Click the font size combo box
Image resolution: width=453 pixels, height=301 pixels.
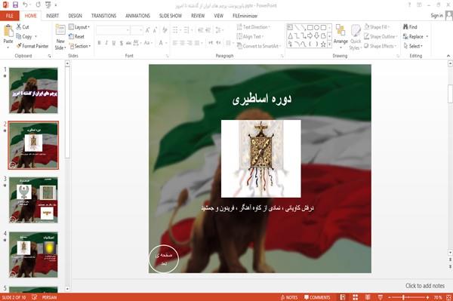tap(137, 30)
